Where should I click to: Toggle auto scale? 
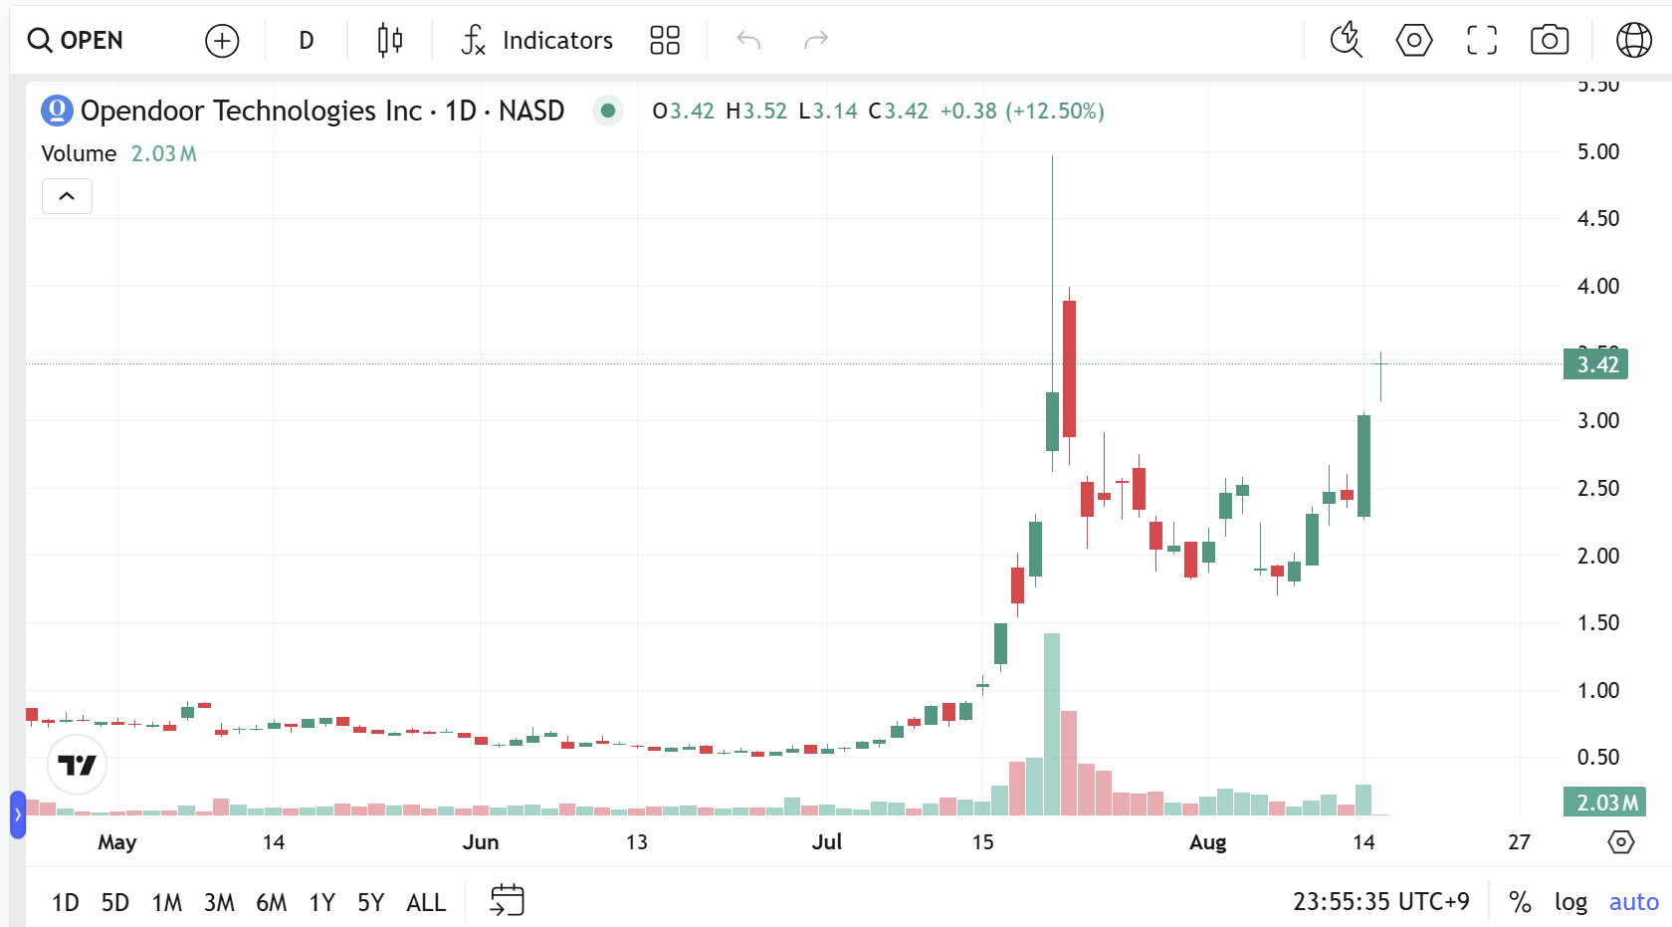(x=1633, y=902)
